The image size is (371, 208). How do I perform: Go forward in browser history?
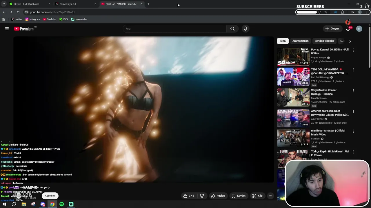[11, 12]
